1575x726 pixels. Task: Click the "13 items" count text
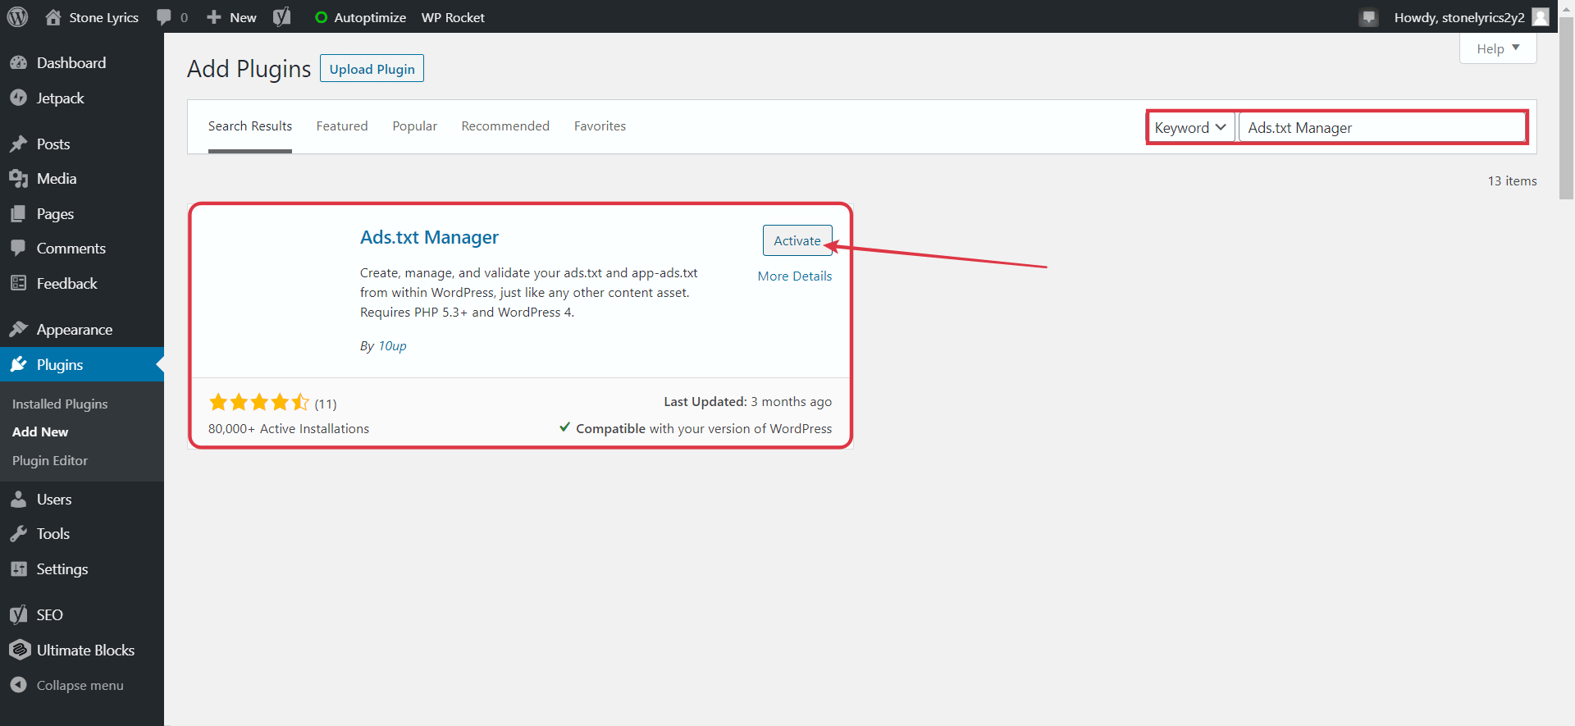pyautogui.click(x=1512, y=180)
